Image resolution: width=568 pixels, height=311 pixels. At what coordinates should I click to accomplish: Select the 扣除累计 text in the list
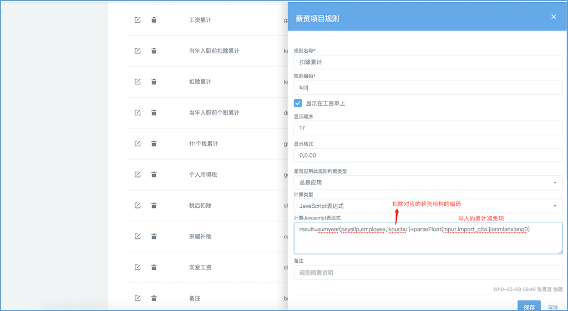[x=200, y=82]
